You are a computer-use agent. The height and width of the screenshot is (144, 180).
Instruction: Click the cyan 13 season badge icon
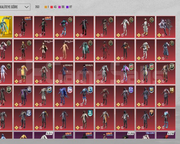(x=90, y=90)
